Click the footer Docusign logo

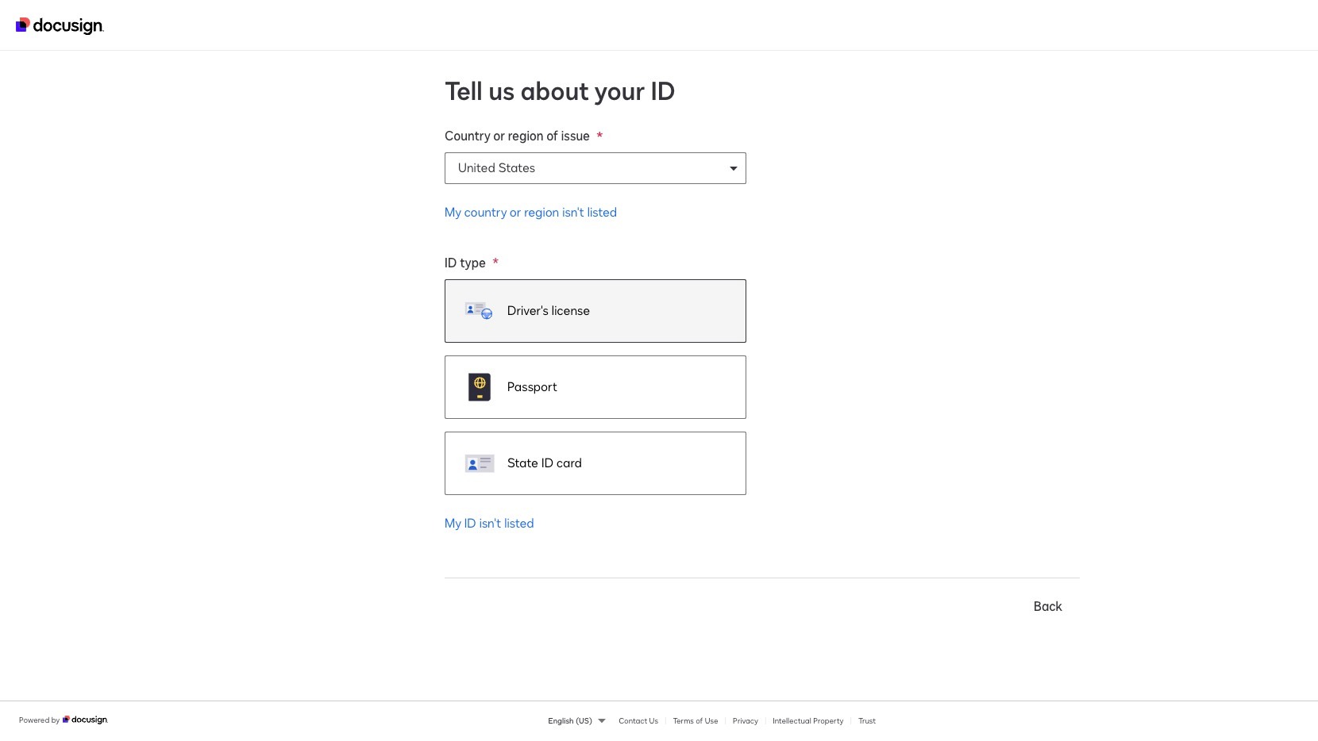pos(85,720)
